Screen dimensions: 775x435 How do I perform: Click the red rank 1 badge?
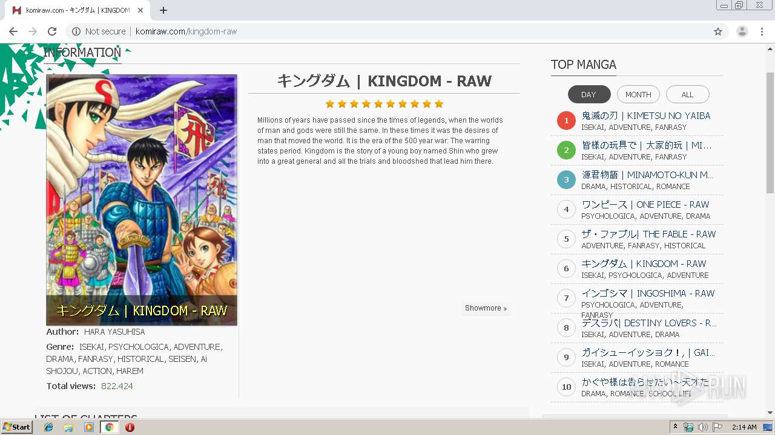click(566, 121)
